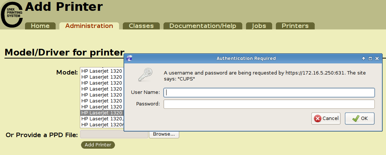Click the browser icon in dialog title bar

click(x=129, y=58)
